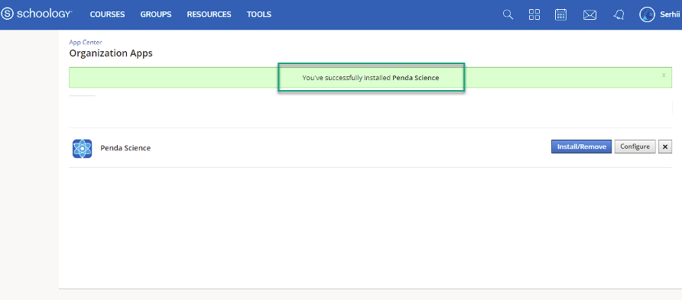Open the Groups menu
The height and width of the screenshot is (300, 682).
156,15
